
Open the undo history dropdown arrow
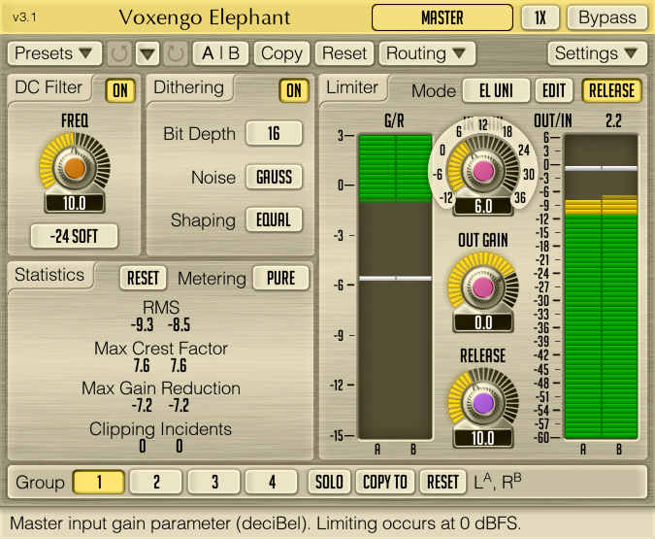pos(147,53)
